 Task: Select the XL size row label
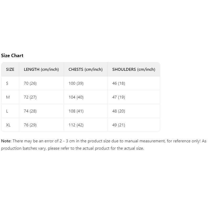click(x=8, y=125)
